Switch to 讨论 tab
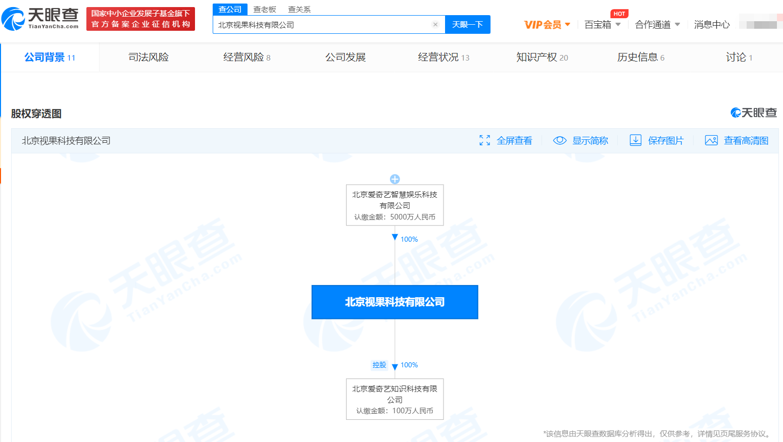The height and width of the screenshot is (442, 783). click(x=739, y=58)
